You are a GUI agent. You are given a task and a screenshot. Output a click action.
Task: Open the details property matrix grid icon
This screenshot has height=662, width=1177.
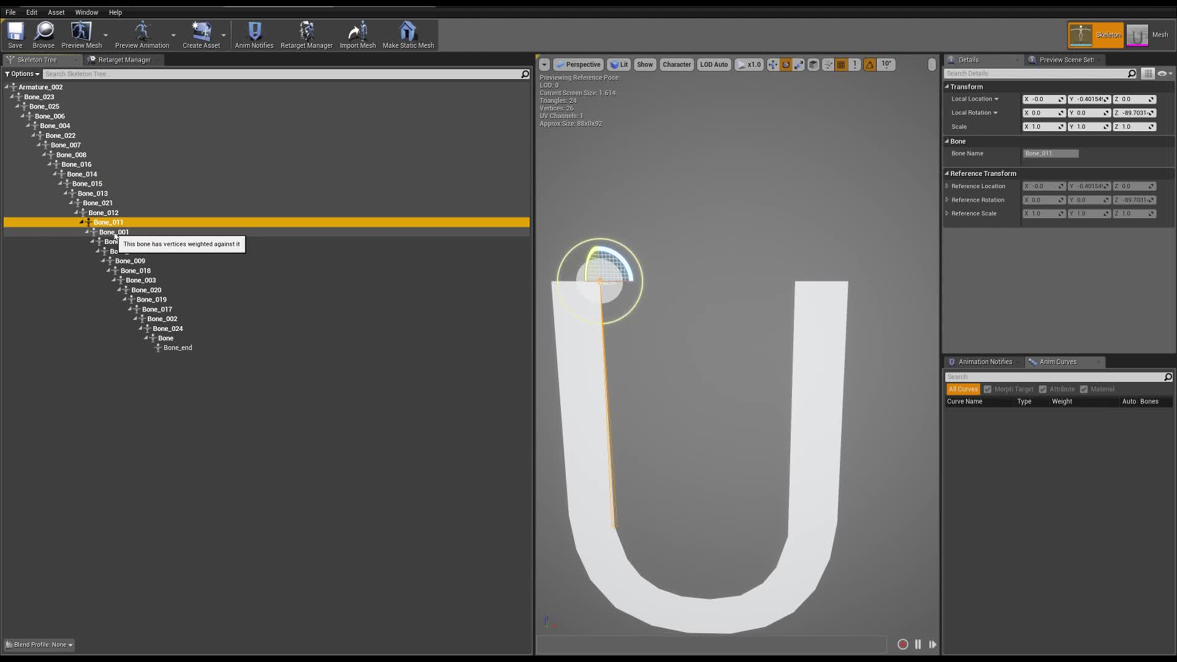coord(1148,74)
